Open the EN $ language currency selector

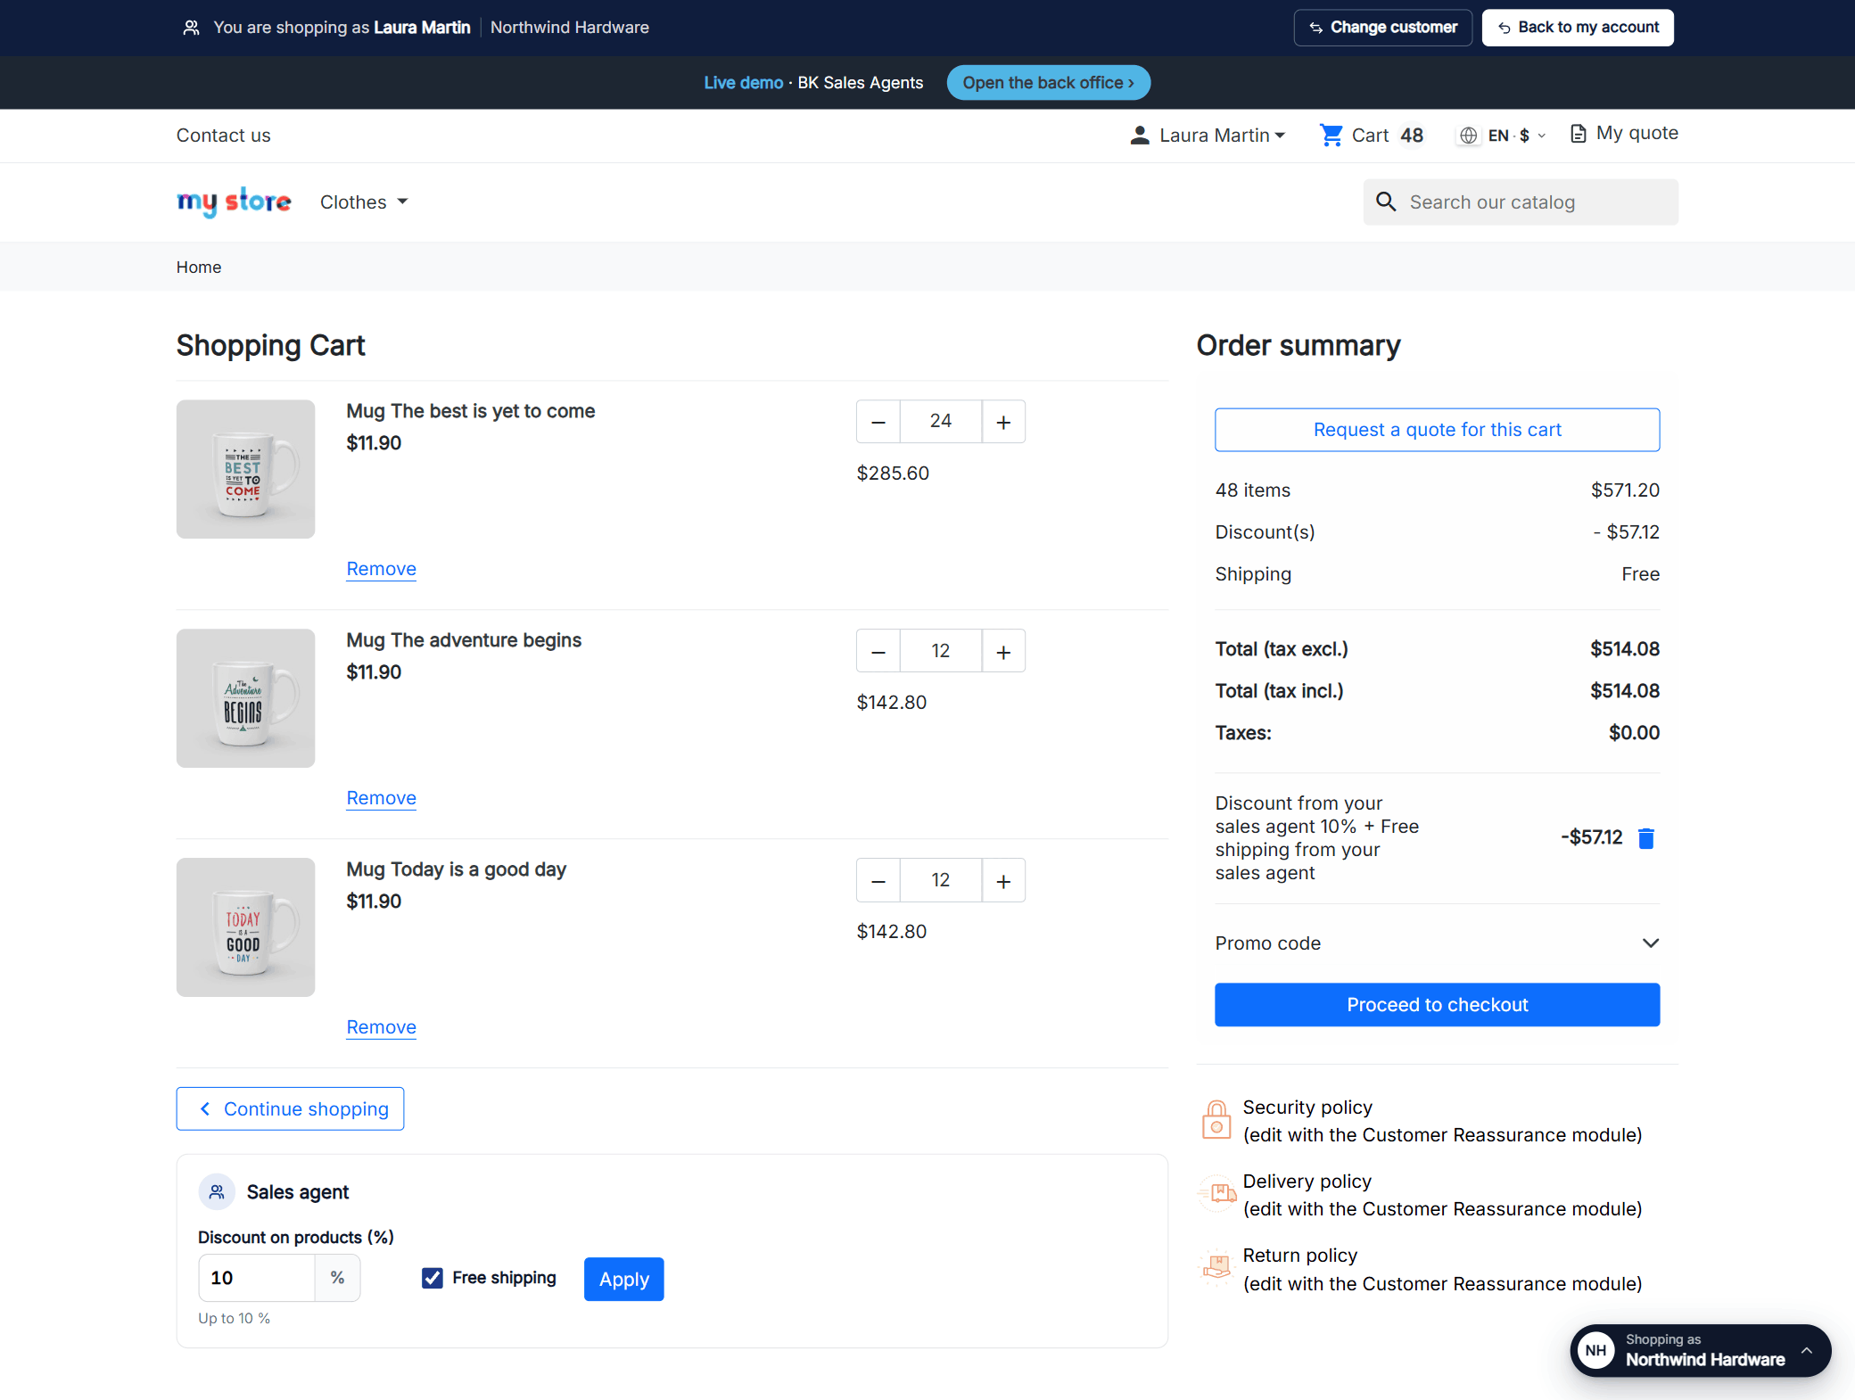[x=1503, y=136]
